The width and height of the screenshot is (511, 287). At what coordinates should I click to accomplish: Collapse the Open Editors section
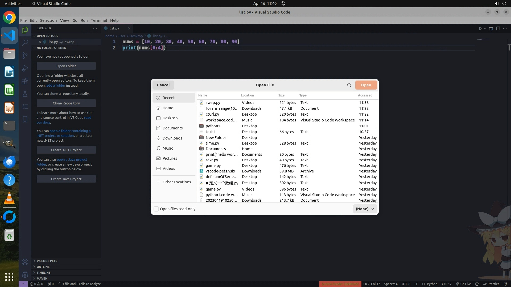click(x=47, y=36)
